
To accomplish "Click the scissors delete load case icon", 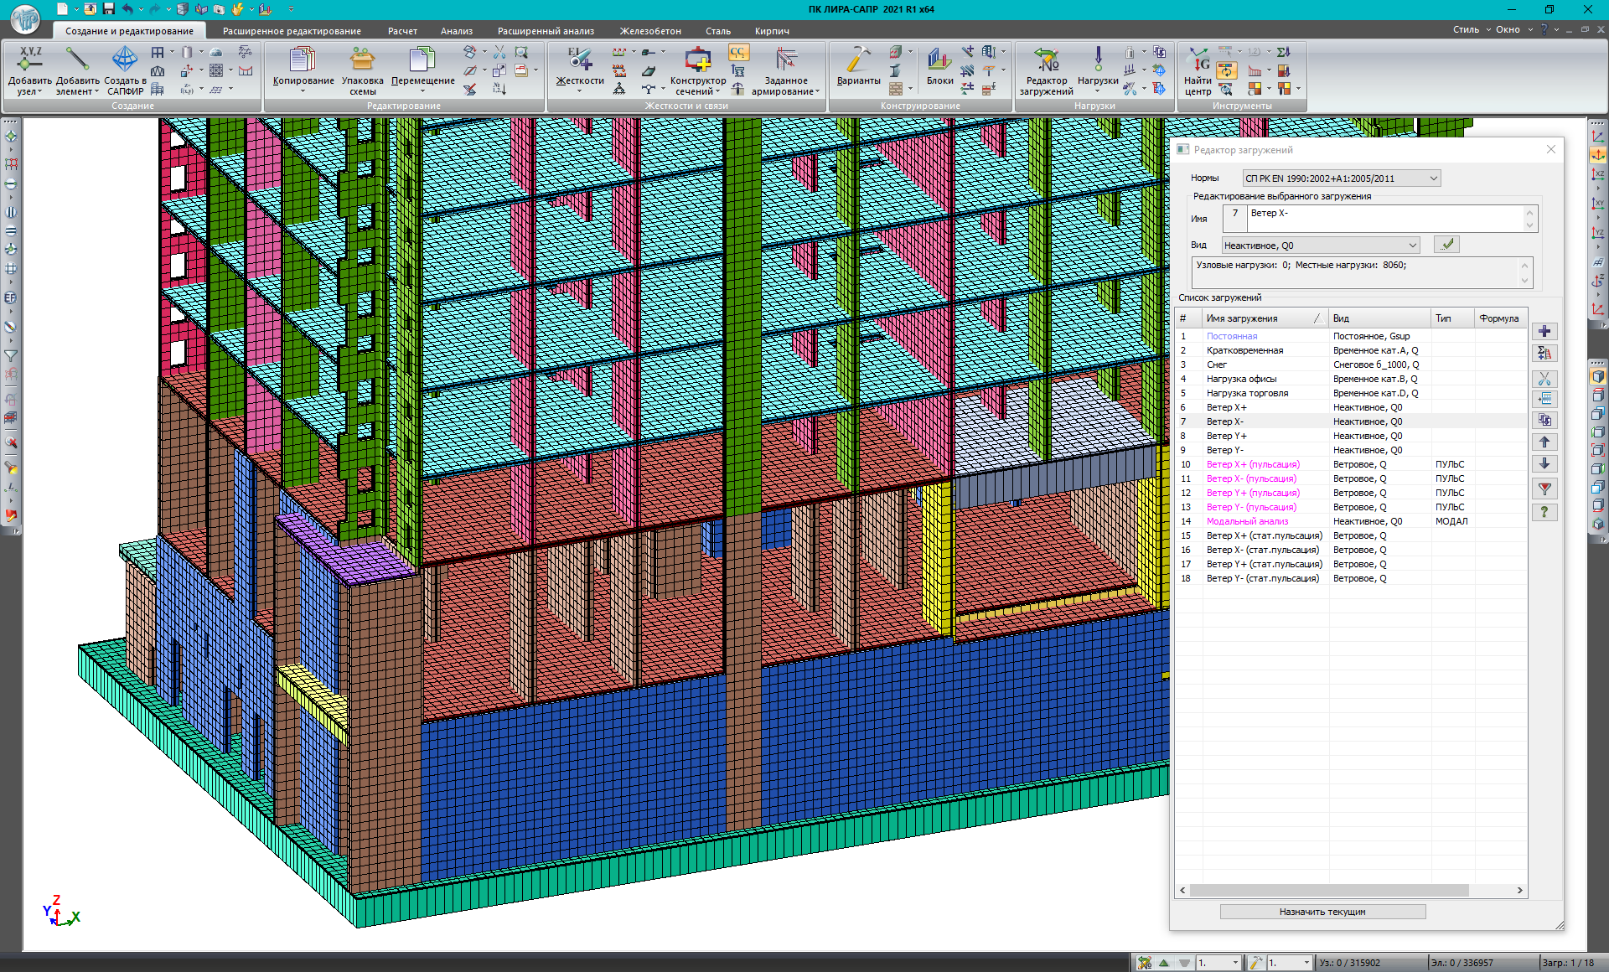I will click(1544, 379).
